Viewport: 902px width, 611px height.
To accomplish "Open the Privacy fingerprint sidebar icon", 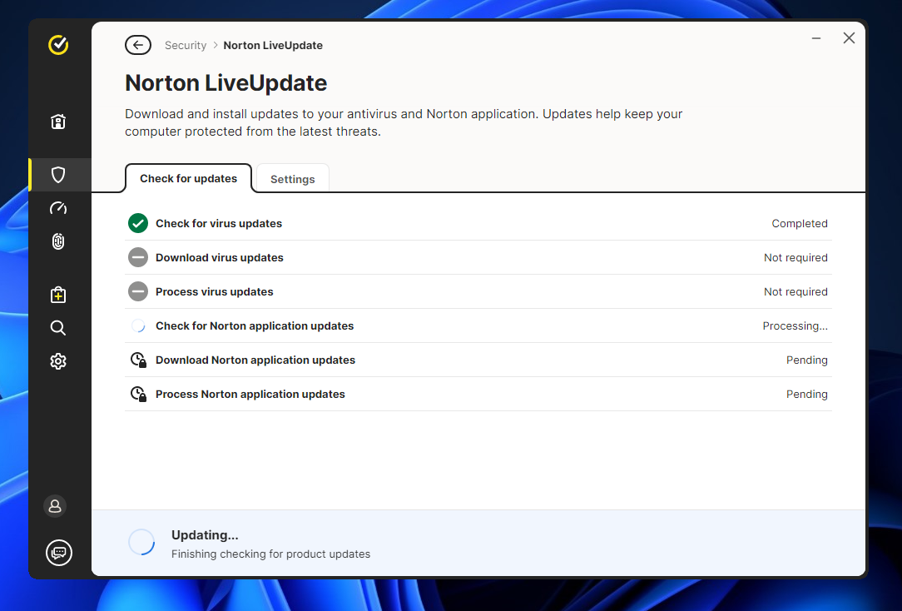I will tap(58, 241).
